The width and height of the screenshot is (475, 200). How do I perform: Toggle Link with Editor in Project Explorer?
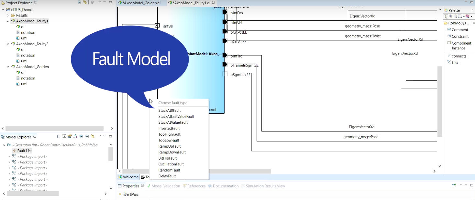click(85, 2)
